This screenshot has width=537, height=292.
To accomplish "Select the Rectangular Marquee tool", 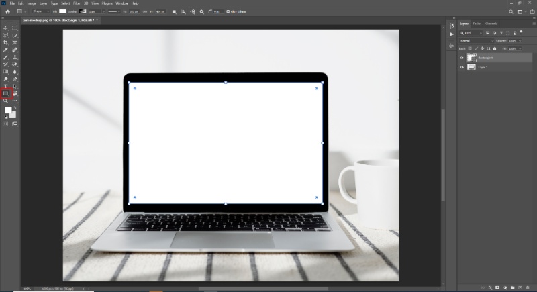I will (15, 28).
